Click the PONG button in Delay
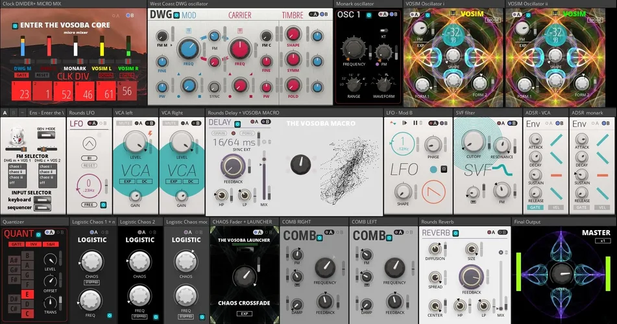This screenshot has width=617, height=324. pyautogui.click(x=247, y=133)
